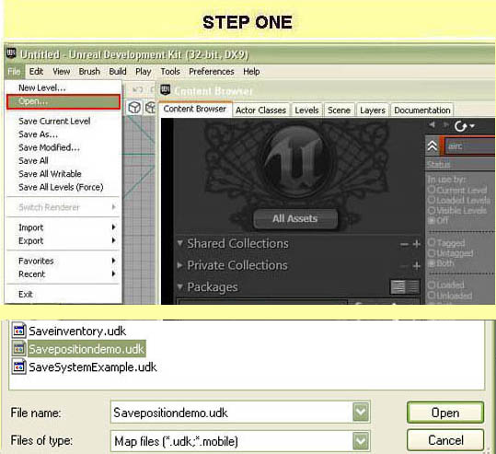
Task: Open the Play menu
Action: coord(143,72)
